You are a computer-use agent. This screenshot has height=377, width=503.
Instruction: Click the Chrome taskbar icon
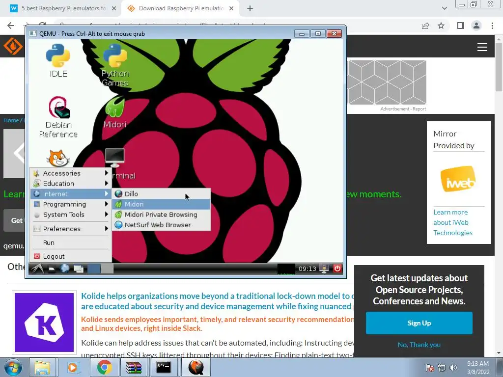pyautogui.click(x=104, y=367)
